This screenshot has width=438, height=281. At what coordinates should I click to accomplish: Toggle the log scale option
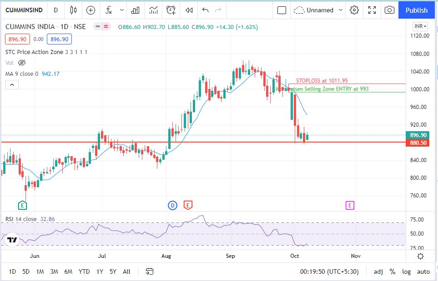[406, 271]
